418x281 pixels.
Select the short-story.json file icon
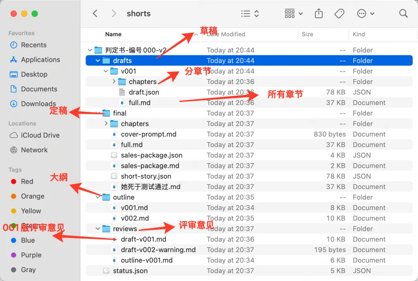(114, 176)
